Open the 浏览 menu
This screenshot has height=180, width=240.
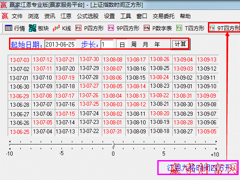click(x=33, y=16)
